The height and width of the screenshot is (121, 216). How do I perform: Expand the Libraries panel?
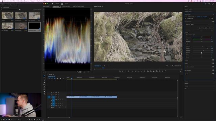(187, 81)
